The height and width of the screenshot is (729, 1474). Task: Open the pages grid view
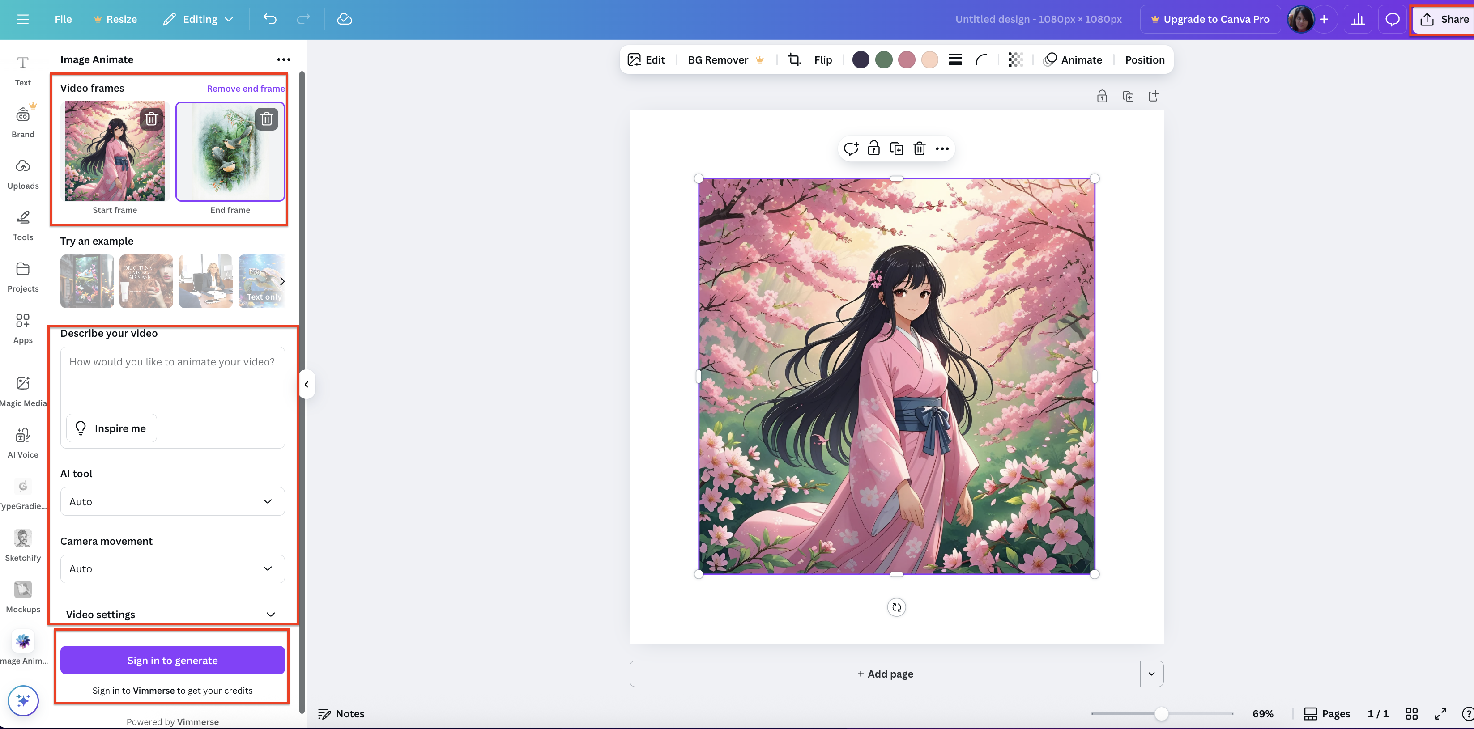(1412, 713)
